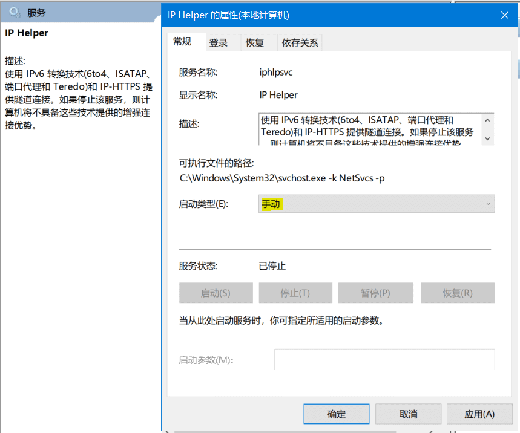Expand the 启动类型 dropdown showing 手动
Viewport: 520px width, 433px height.
376,204
